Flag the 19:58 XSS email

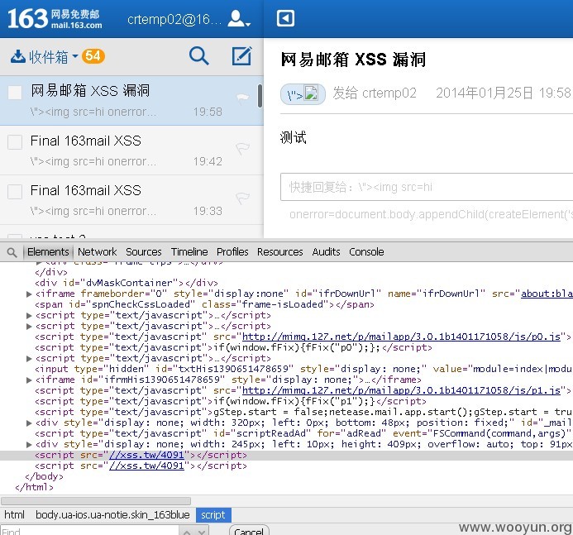click(x=242, y=98)
